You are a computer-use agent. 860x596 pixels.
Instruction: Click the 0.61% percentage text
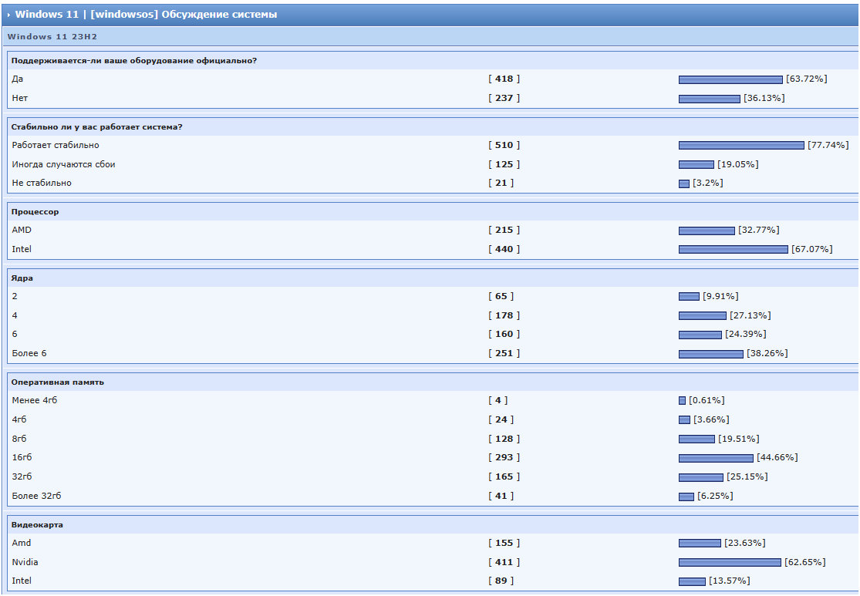(707, 401)
